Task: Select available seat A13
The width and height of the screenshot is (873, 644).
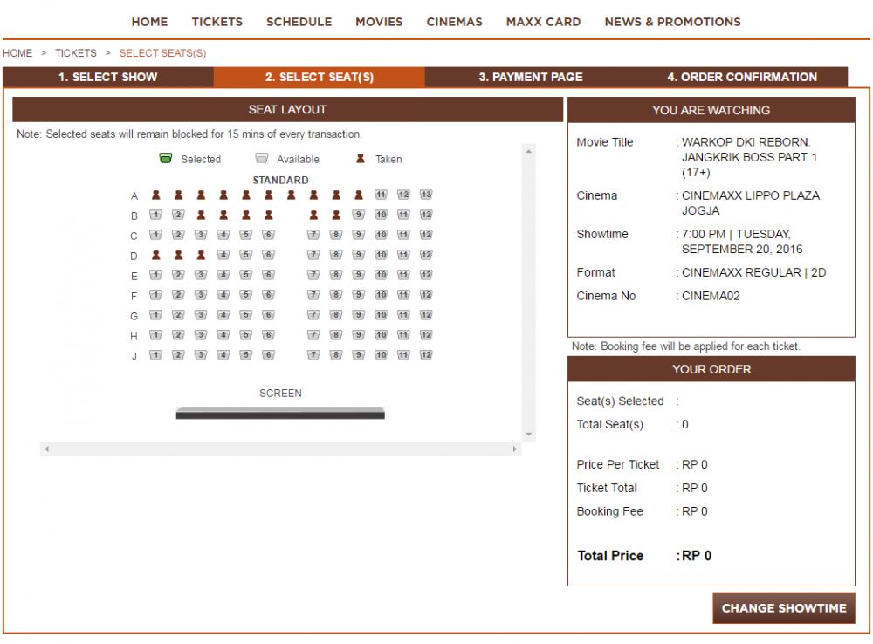Action: pyautogui.click(x=426, y=195)
